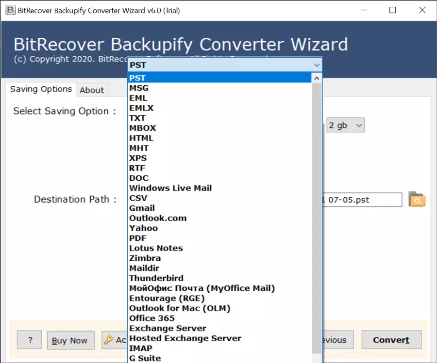Choose PST in the format list
This screenshot has height=363, width=437.
point(219,78)
